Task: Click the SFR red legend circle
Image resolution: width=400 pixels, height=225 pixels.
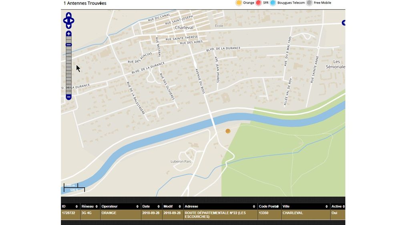Action: pos(258,3)
